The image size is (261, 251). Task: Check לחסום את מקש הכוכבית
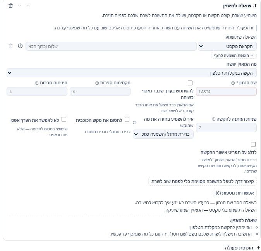[x=127, y=120]
